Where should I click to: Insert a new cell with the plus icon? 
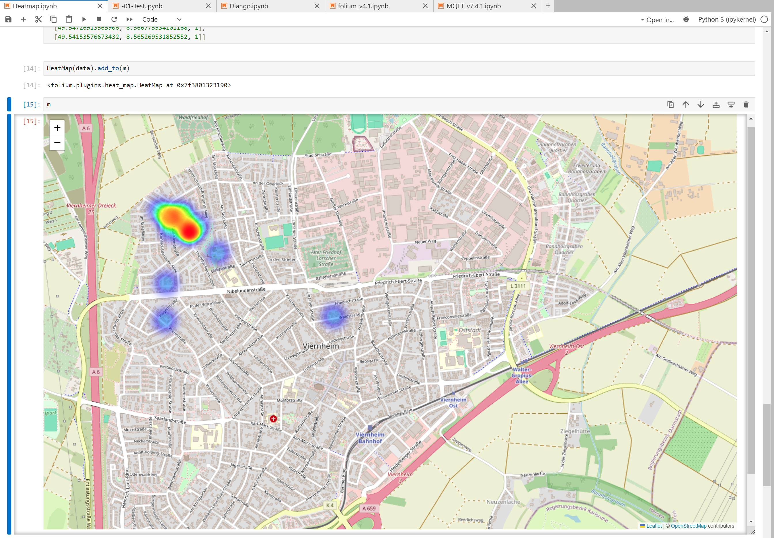(23, 20)
